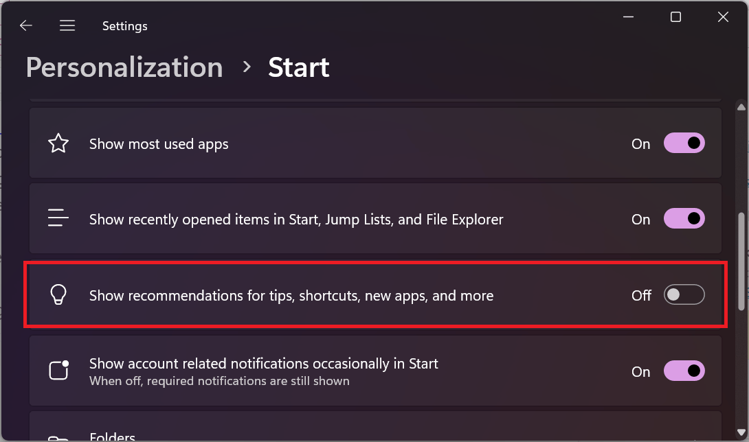
Task: Click the scrollbar up arrow
Action: click(x=741, y=106)
